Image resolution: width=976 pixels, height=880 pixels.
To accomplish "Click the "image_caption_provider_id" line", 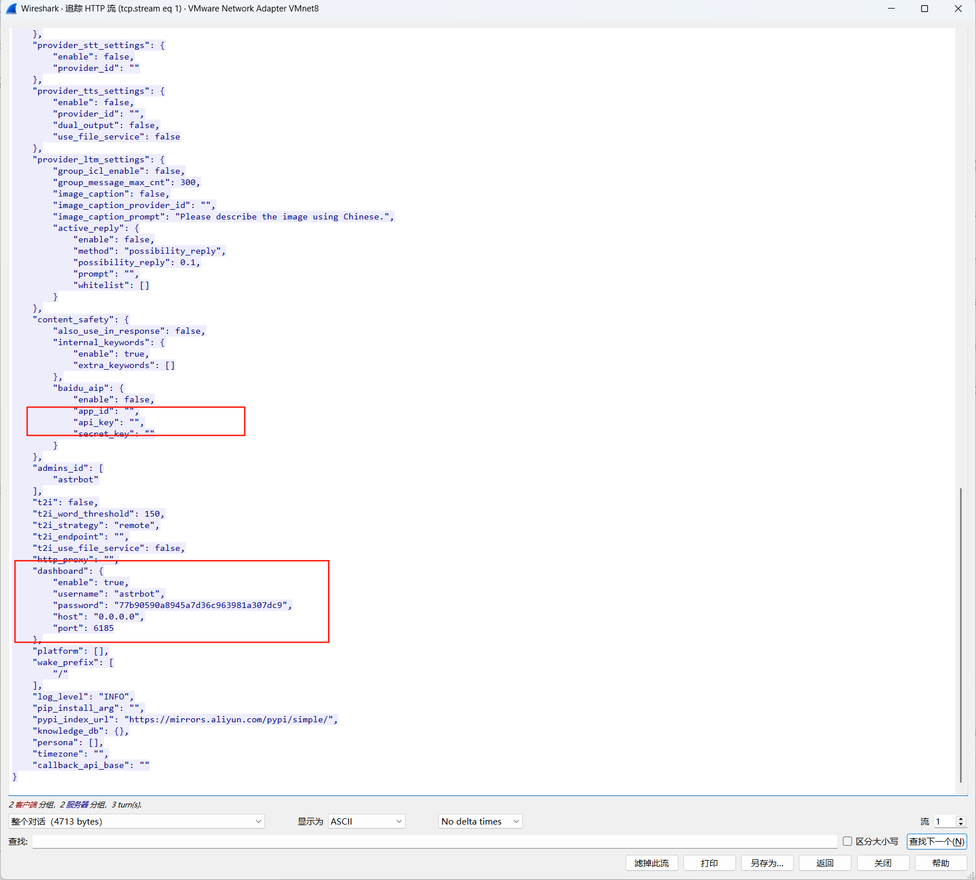I will [134, 205].
